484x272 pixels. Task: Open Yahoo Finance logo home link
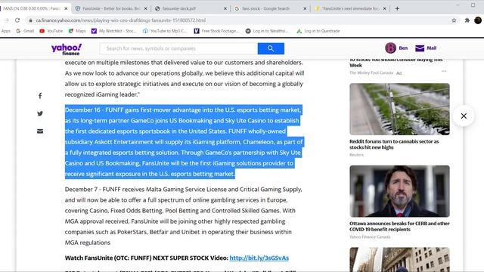coord(67,49)
